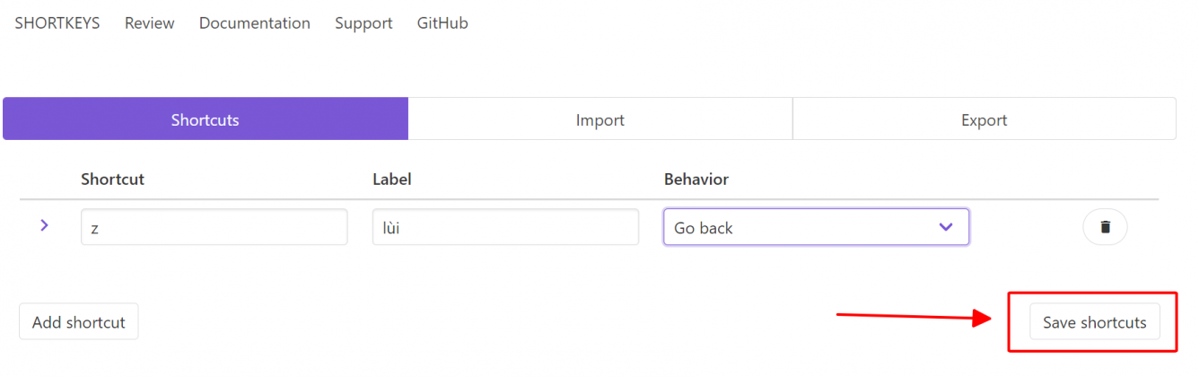This screenshot has width=1199, height=377.
Task: Switch to the Shortcuts tab
Action: [x=205, y=119]
